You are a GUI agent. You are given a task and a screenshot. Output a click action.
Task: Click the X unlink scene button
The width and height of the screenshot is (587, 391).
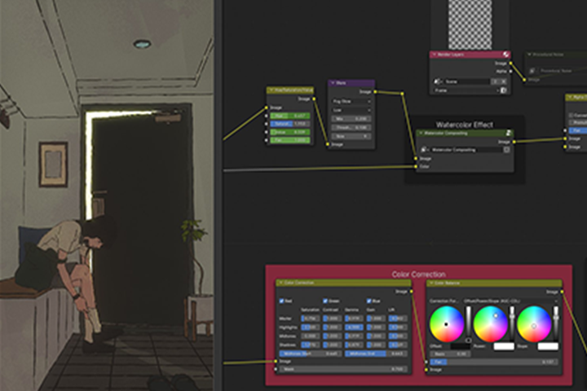click(504, 81)
